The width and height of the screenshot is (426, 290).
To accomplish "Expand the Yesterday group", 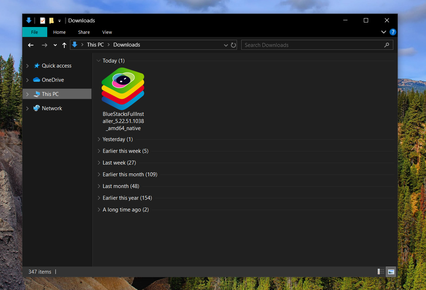I will [99, 139].
